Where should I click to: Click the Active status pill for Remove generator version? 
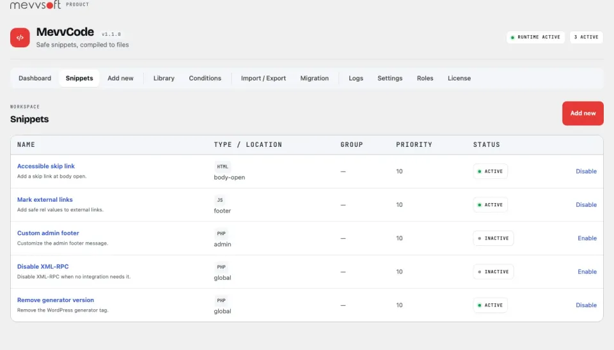(x=491, y=305)
